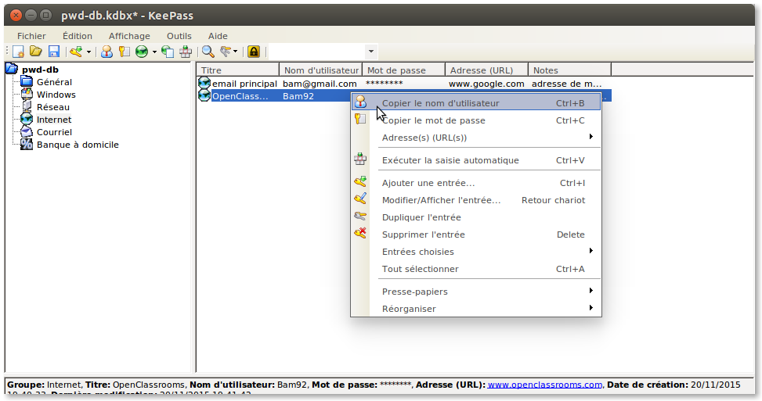The image size is (762, 401).
Task: Open the Aide menu
Action: tap(218, 36)
